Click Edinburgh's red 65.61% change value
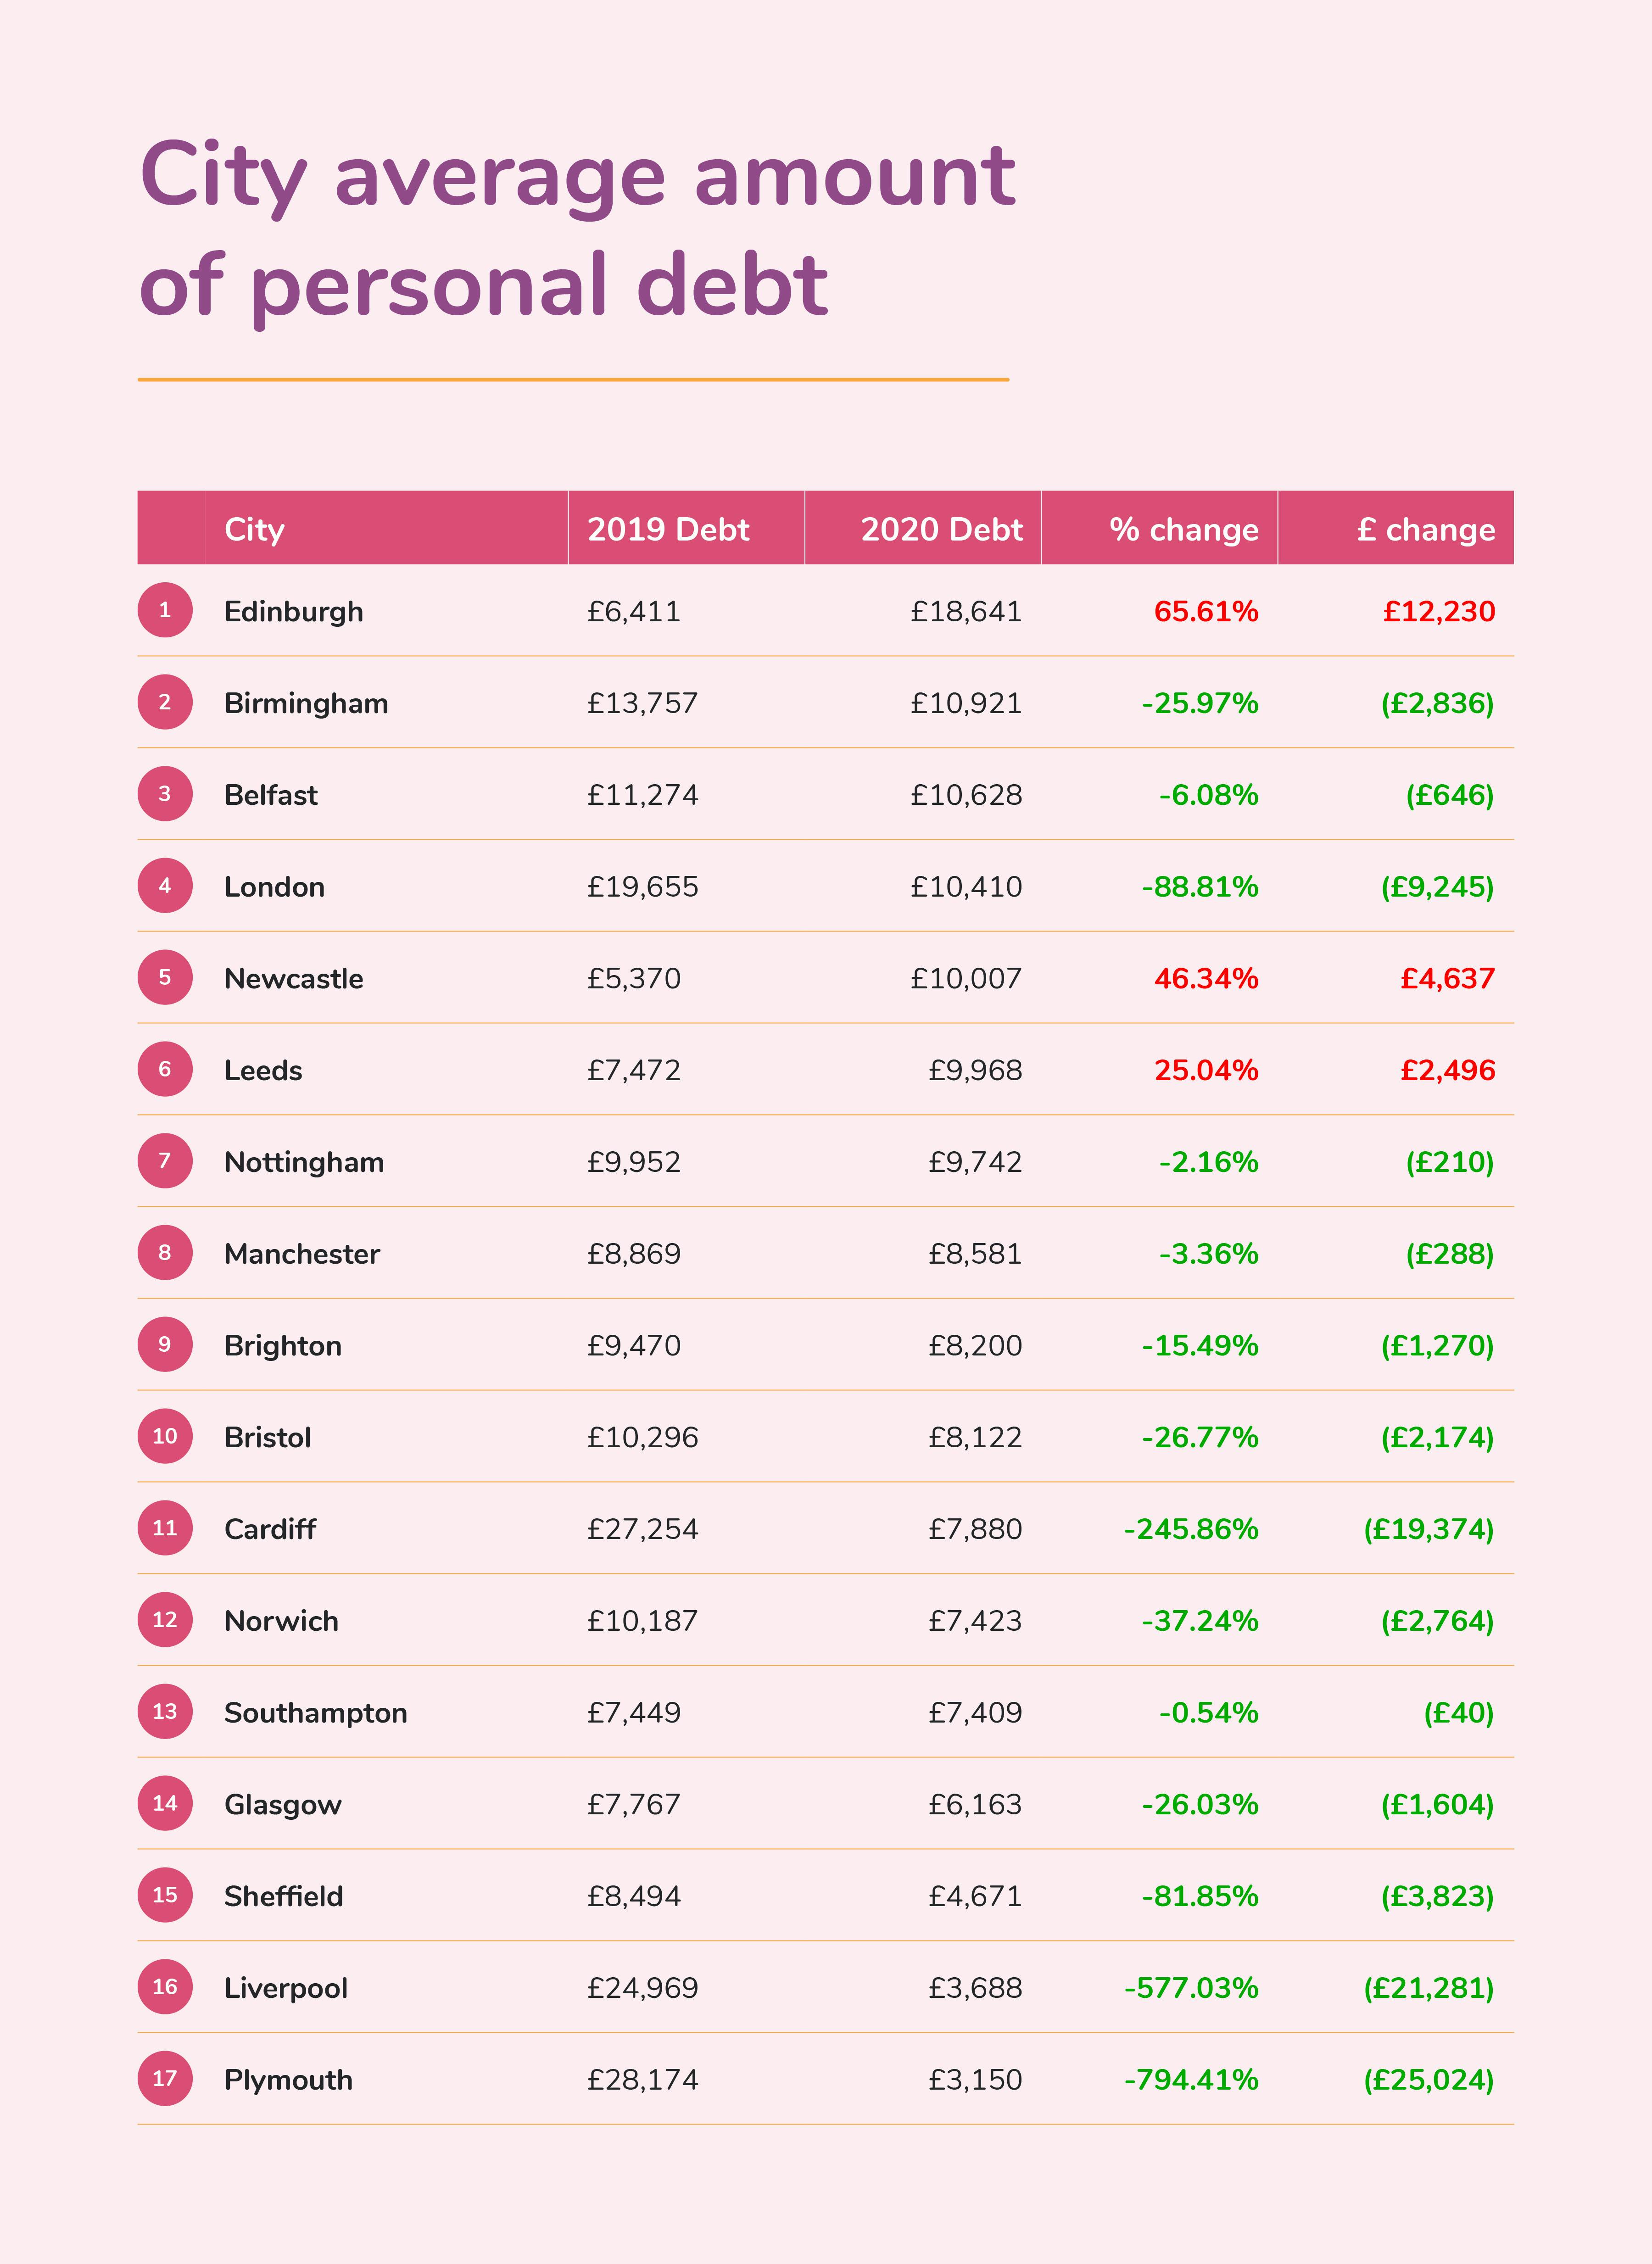1652x2264 pixels. point(1206,611)
